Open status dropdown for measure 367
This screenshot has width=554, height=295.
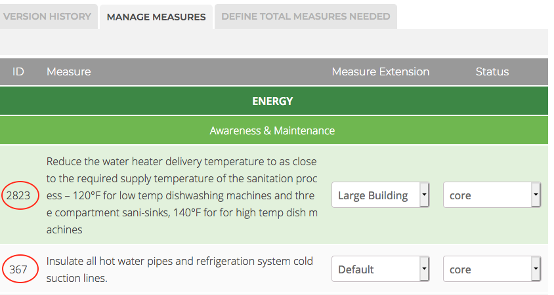coord(492,269)
